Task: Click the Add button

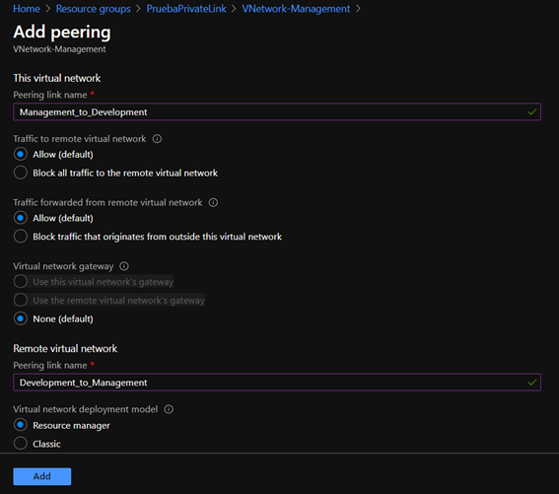Action: [42, 476]
